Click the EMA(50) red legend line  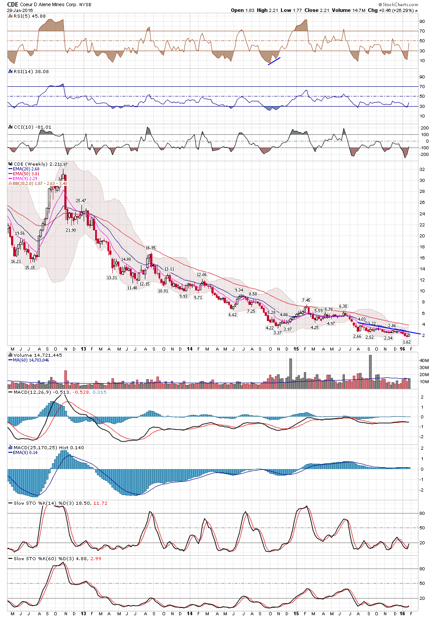tap(11, 174)
